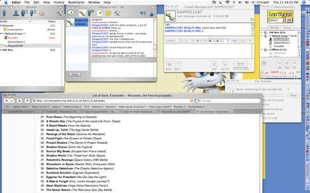Image resolution: width=310 pixels, height=193 pixels.
Task: Stop the file transfer
Action: click(293, 95)
